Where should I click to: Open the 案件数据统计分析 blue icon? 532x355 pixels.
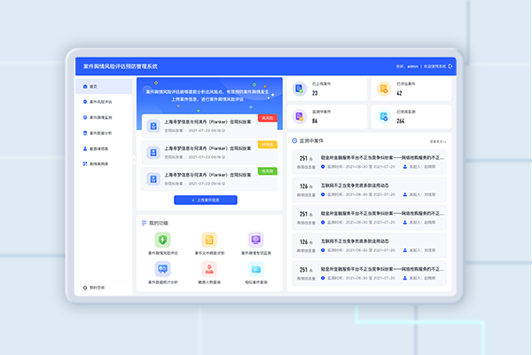(x=163, y=269)
